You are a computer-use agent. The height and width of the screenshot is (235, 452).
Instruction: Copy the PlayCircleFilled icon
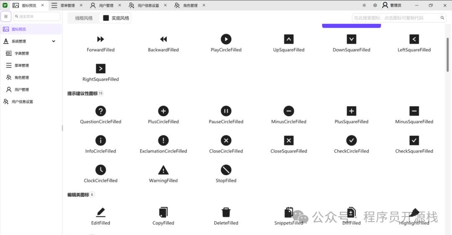pos(226,39)
